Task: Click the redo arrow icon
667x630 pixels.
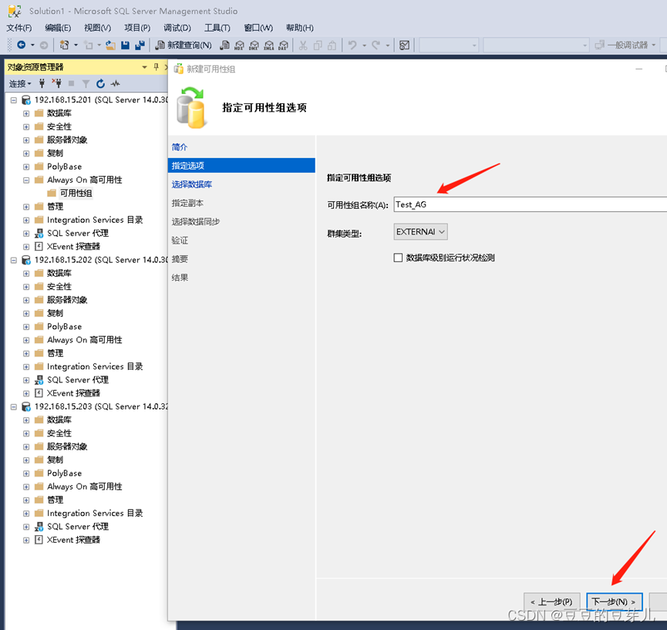Action: point(376,45)
